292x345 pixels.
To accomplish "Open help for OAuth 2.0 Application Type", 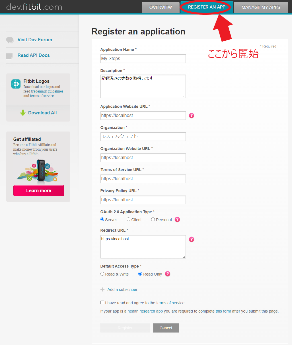I will coord(177,219).
